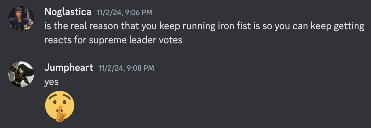
Task: Select Jumpheart's "yes" message
Action: (51, 82)
